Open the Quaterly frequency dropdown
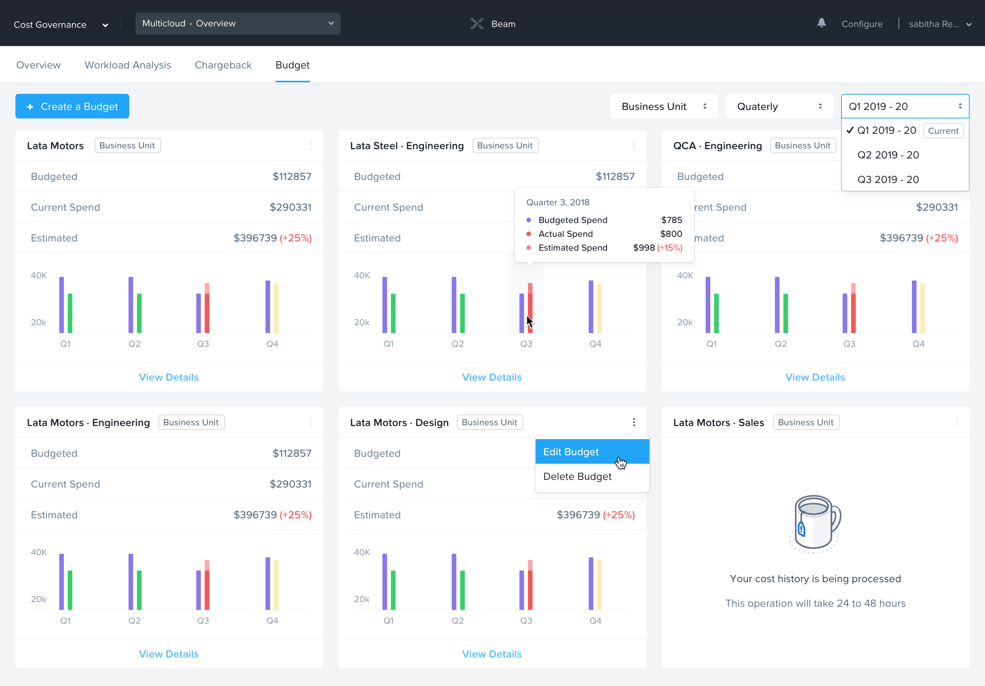The width and height of the screenshot is (985, 686). pyautogui.click(x=779, y=106)
